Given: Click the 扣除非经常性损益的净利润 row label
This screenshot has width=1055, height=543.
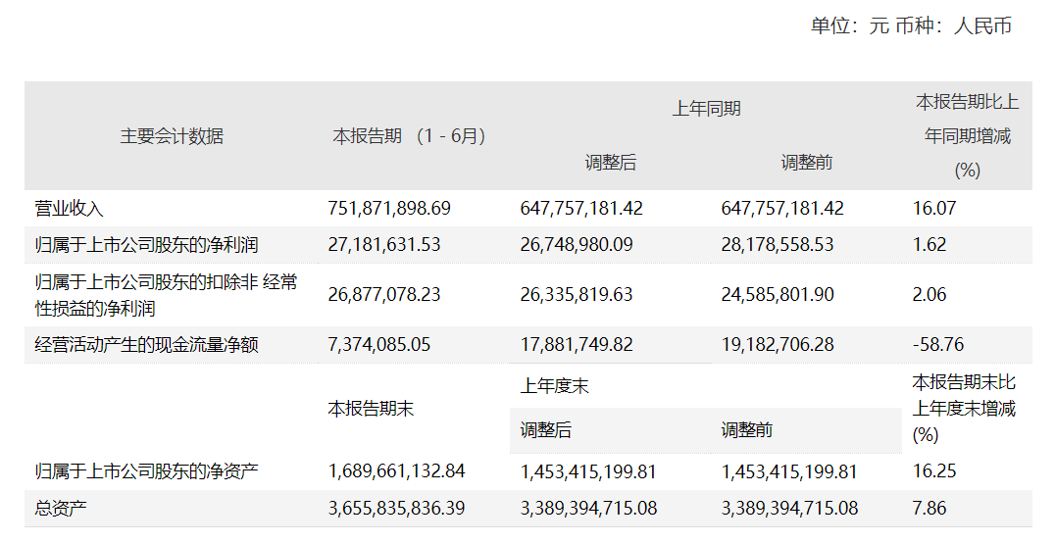Looking at the screenshot, I should [165, 295].
